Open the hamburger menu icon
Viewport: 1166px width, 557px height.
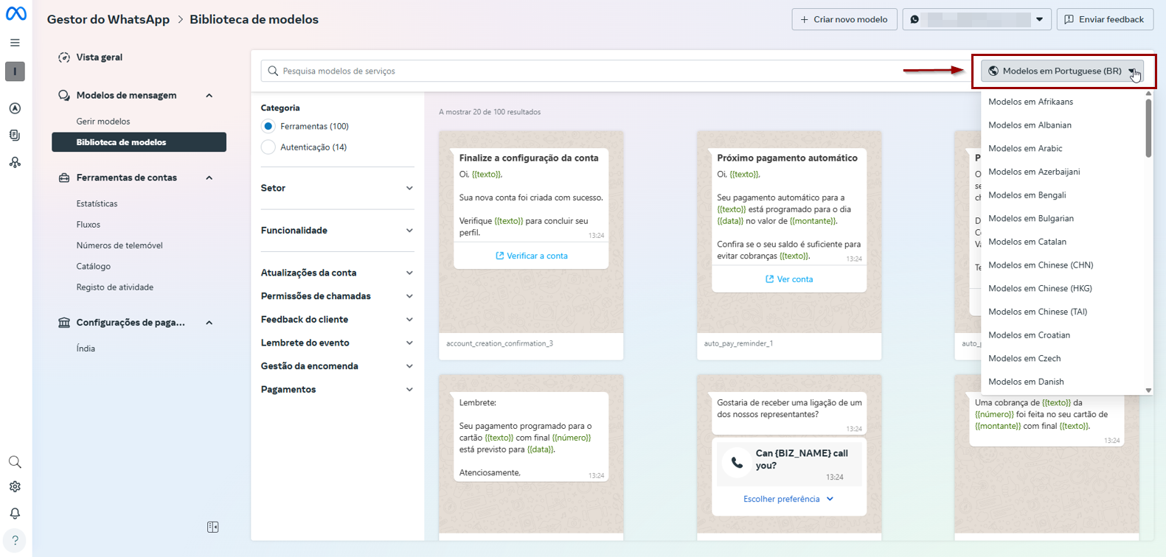15,43
